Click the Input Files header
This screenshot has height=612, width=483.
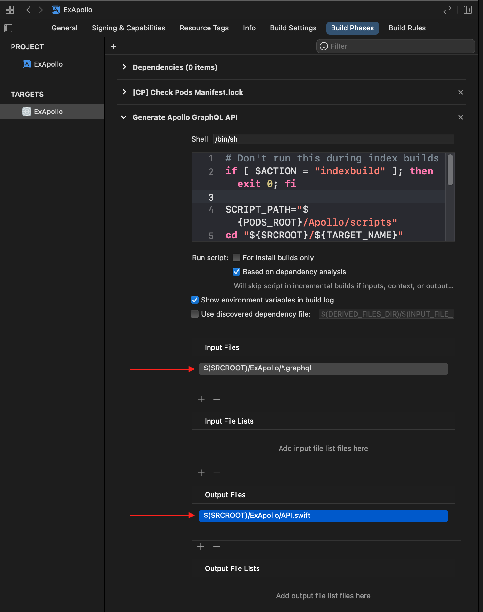click(222, 348)
